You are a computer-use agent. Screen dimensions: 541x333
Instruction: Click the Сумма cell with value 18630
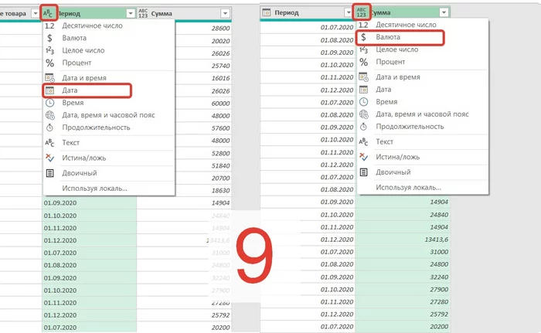pyautogui.click(x=203, y=191)
